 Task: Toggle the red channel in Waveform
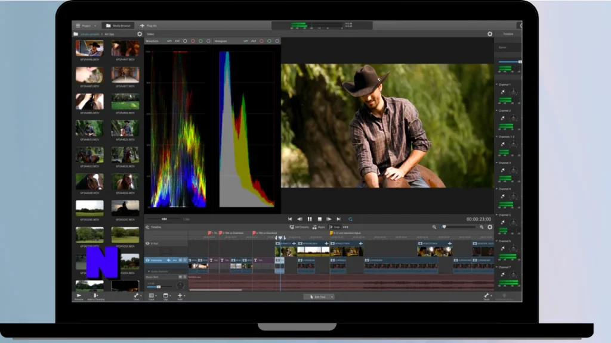pyautogui.click(x=193, y=41)
